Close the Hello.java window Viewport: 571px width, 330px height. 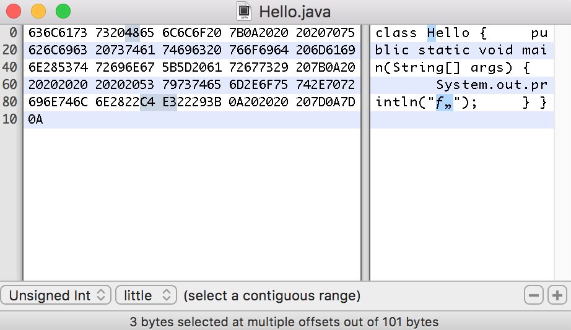pyautogui.click(x=14, y=11)
